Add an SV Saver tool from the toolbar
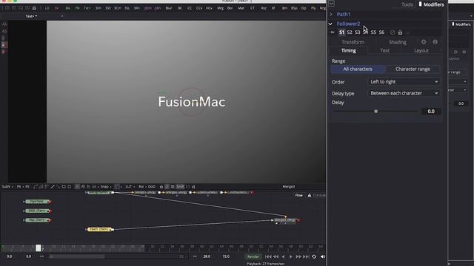474x266 pixels. (56, 8)
